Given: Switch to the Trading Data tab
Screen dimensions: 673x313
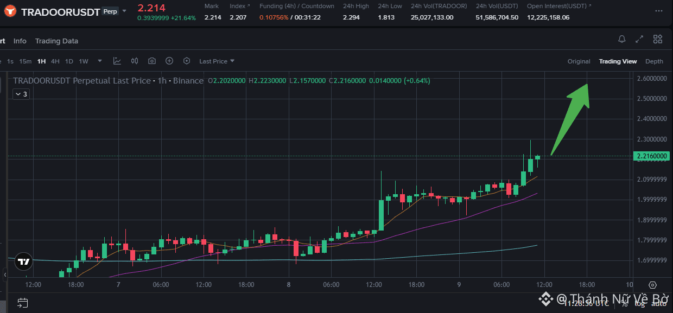Looking at the screenshot, I should [56, 41].
